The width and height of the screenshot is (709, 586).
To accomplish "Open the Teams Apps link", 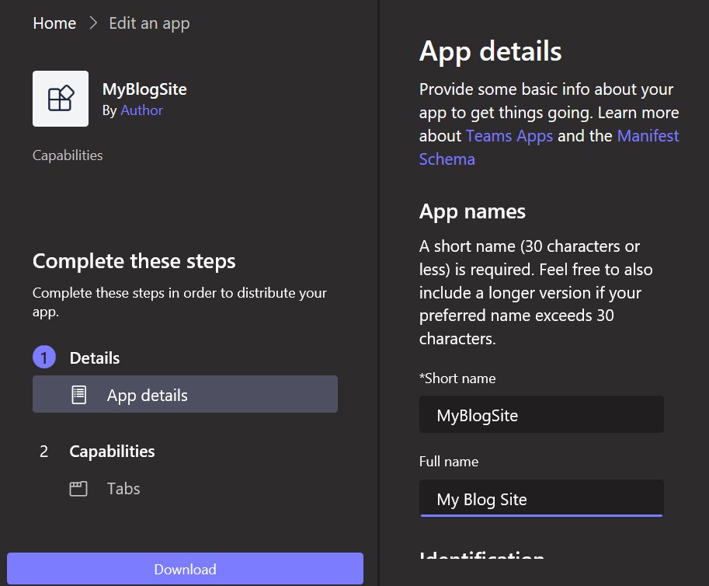I will point(509,136).
